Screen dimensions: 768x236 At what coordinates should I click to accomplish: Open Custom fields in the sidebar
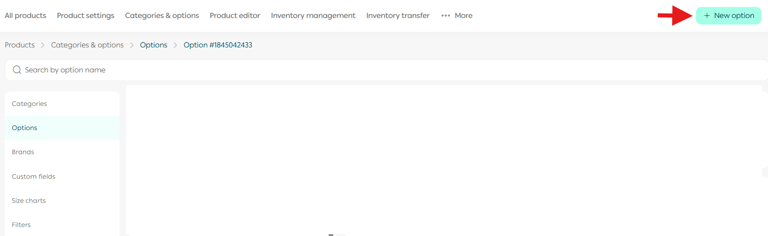pyautogui.click(x=62, y=176)
